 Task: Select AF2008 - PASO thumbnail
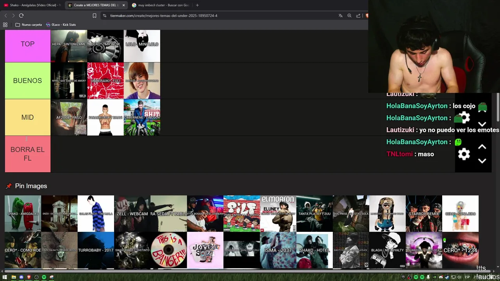tap(69, 117)
